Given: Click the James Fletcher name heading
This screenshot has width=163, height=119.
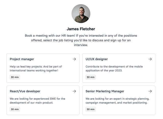Looking at the screenshot, I should coord(81,29).
